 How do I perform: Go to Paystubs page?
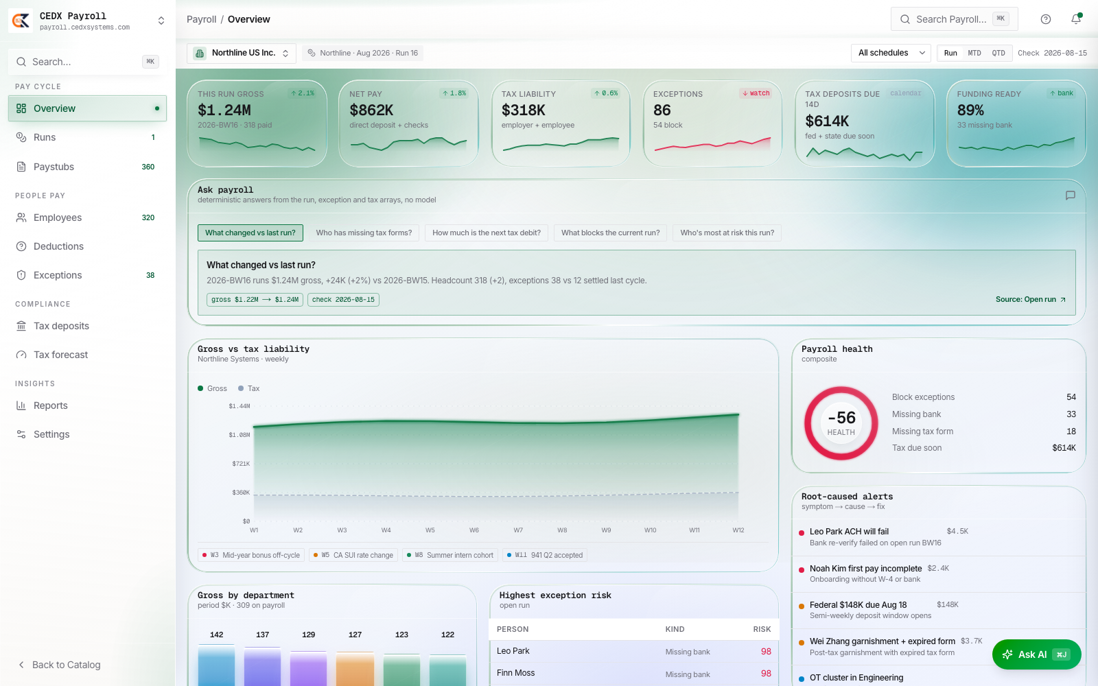point(87,167)
